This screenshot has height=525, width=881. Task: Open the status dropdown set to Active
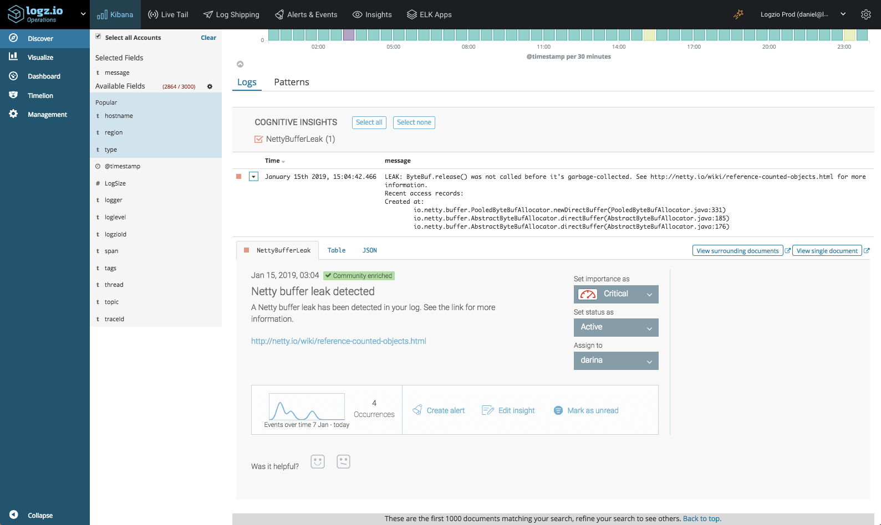coord(616,327)
